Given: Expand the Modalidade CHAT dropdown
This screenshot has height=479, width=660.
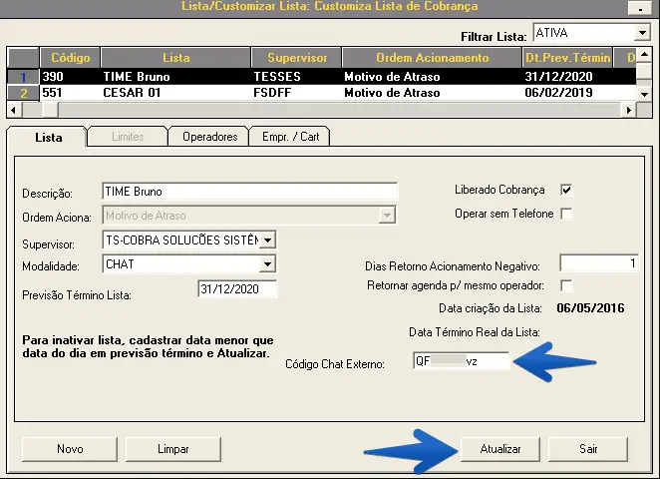Looking at the screenshot, I should click(x=267, y=264).
